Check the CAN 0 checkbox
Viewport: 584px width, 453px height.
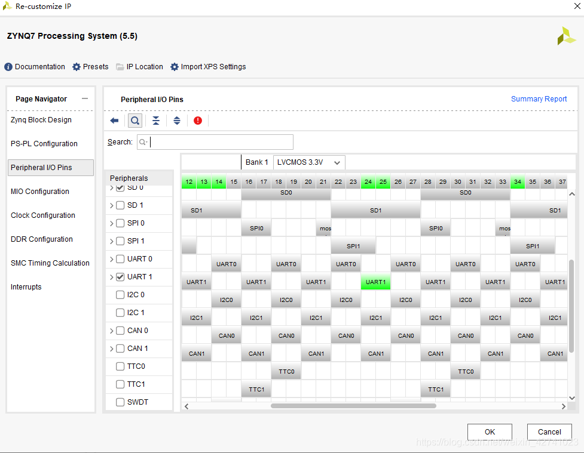click(120, 331)
